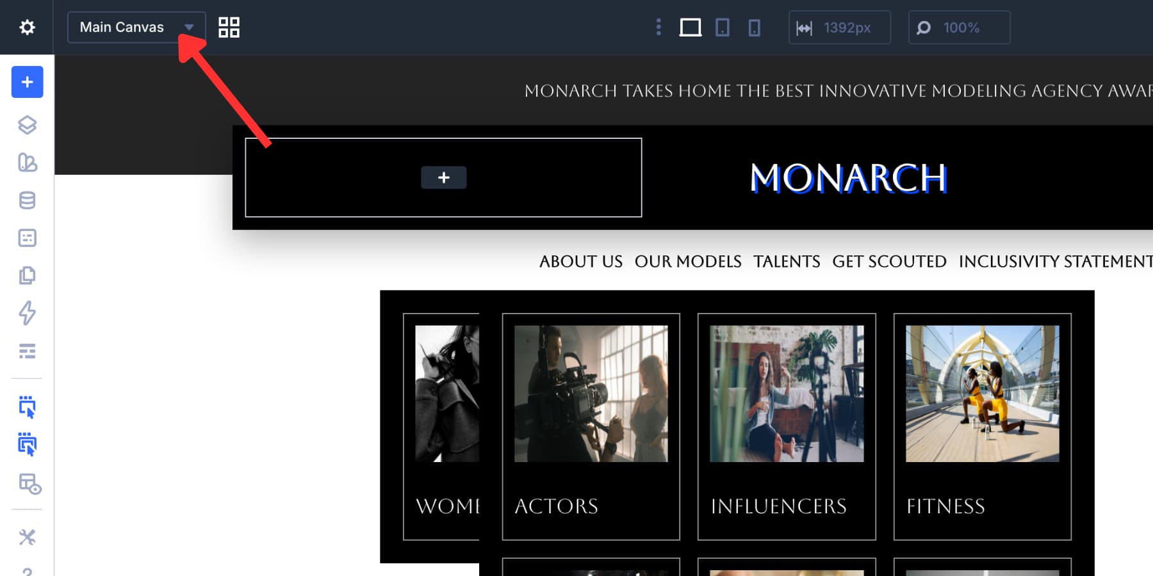The image size is (1153, 576).
Task: Open the Layers panel
Action: (x=27, y=125)
